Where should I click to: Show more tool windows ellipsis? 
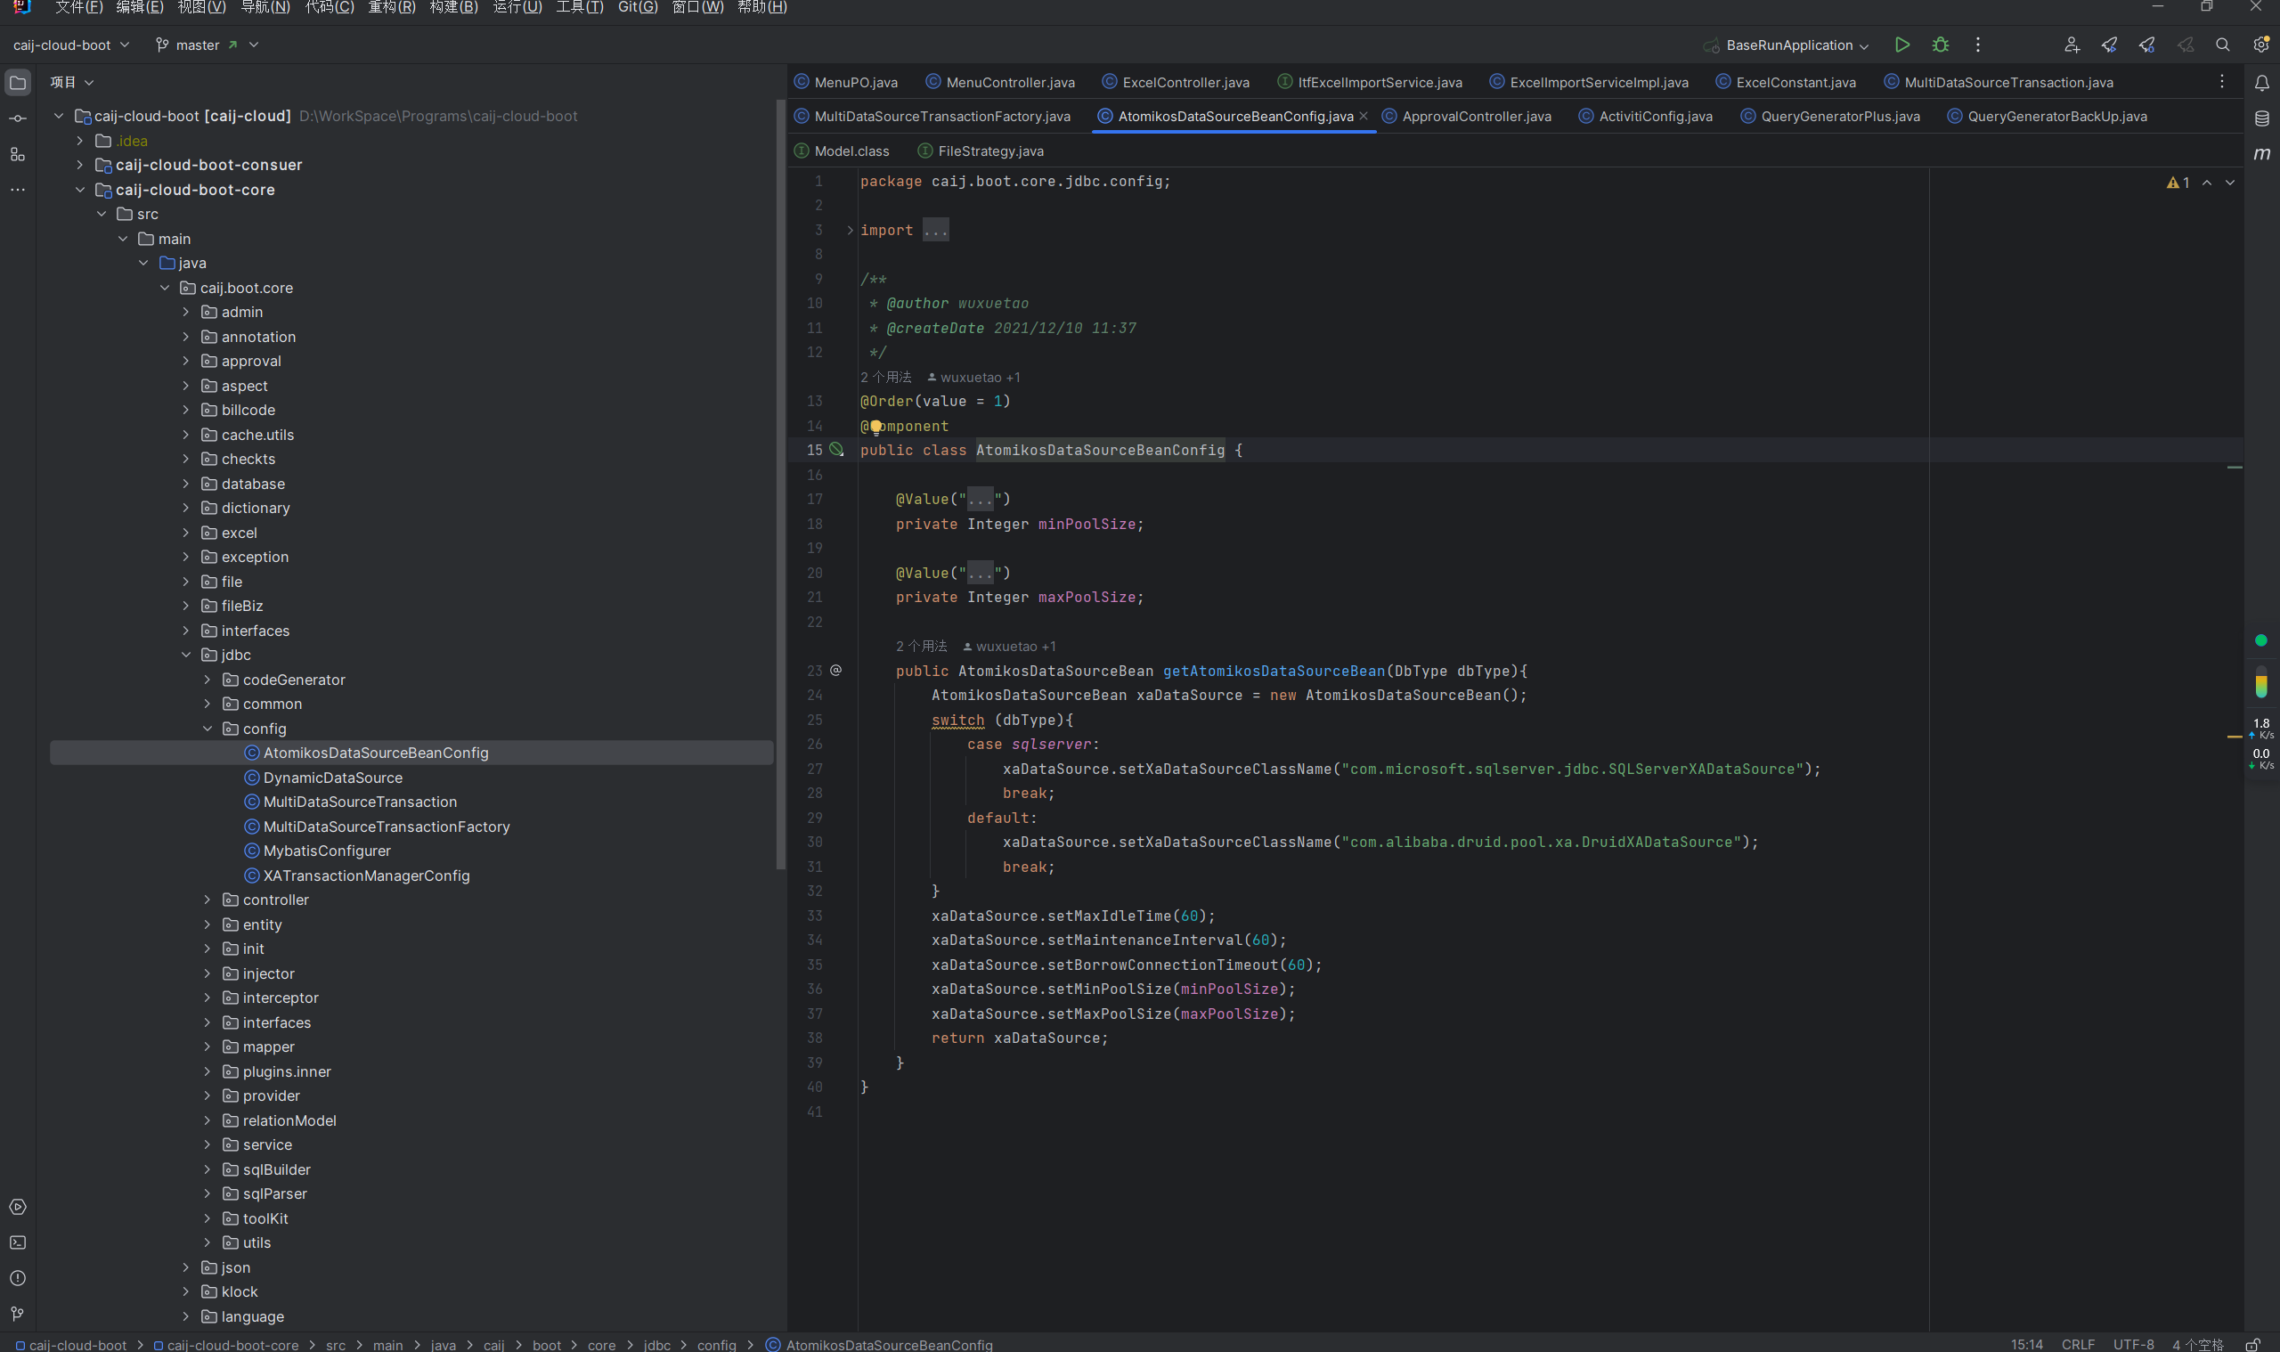coord(17,190)
